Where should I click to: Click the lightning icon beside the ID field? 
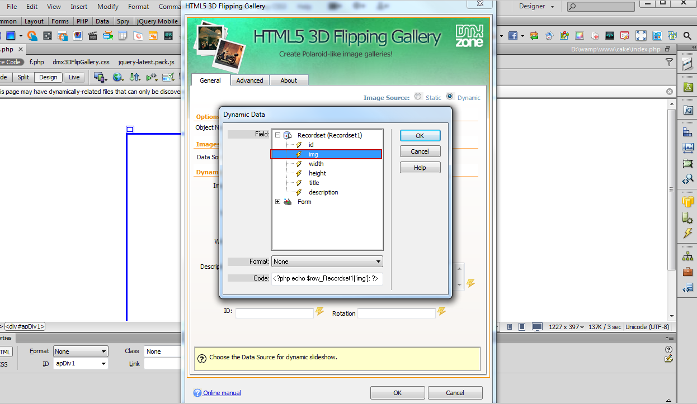click(319, 311)
